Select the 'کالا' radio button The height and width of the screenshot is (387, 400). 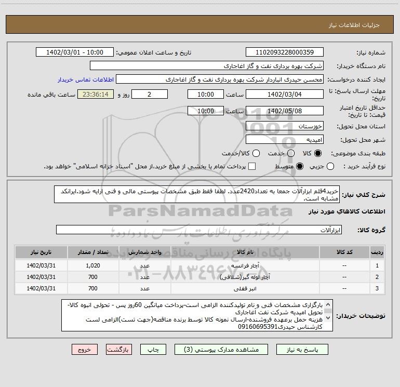click(318, 153)
